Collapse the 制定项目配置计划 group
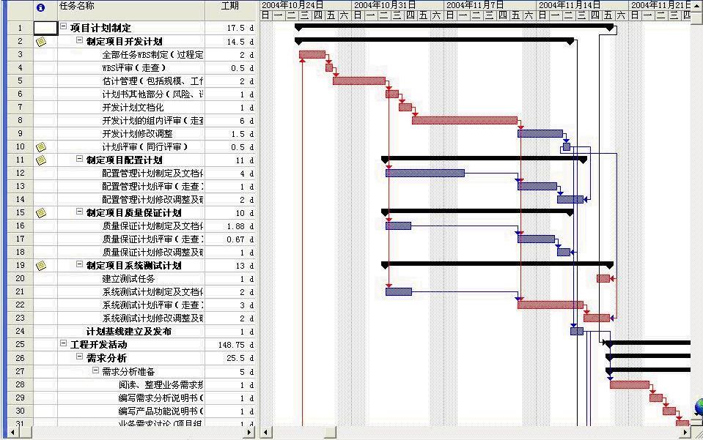The width and height of the screenshot is (703, 440). (80, 160)
